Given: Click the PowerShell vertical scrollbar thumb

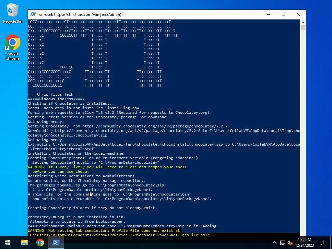Looking at the screenshot, I should [303, 28].
